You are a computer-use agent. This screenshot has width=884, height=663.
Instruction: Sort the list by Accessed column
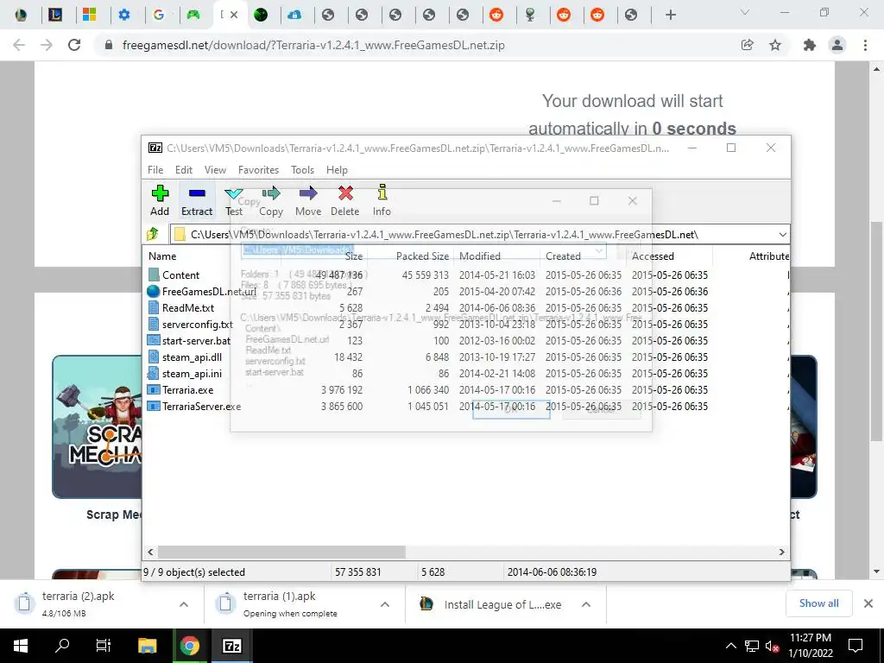pos(653,256)
